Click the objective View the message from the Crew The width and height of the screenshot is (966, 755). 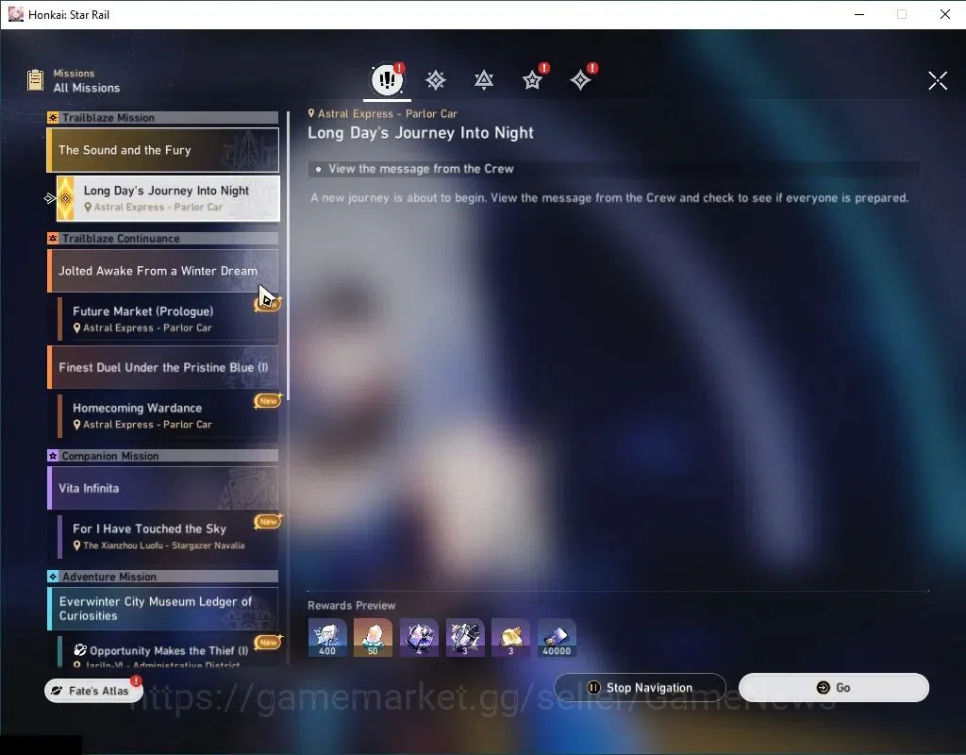point(421,169)
